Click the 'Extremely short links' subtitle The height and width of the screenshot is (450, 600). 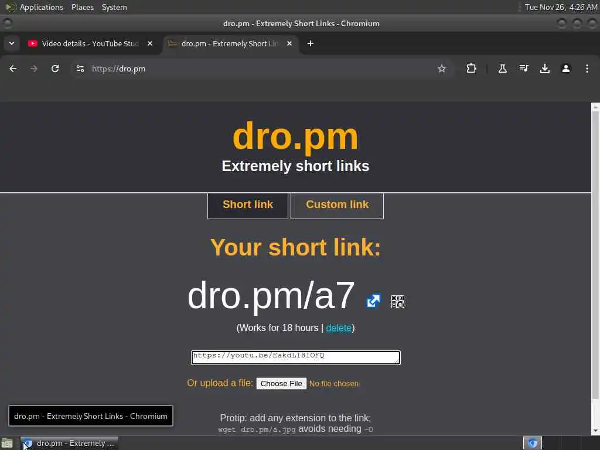(x=295, y=166)
